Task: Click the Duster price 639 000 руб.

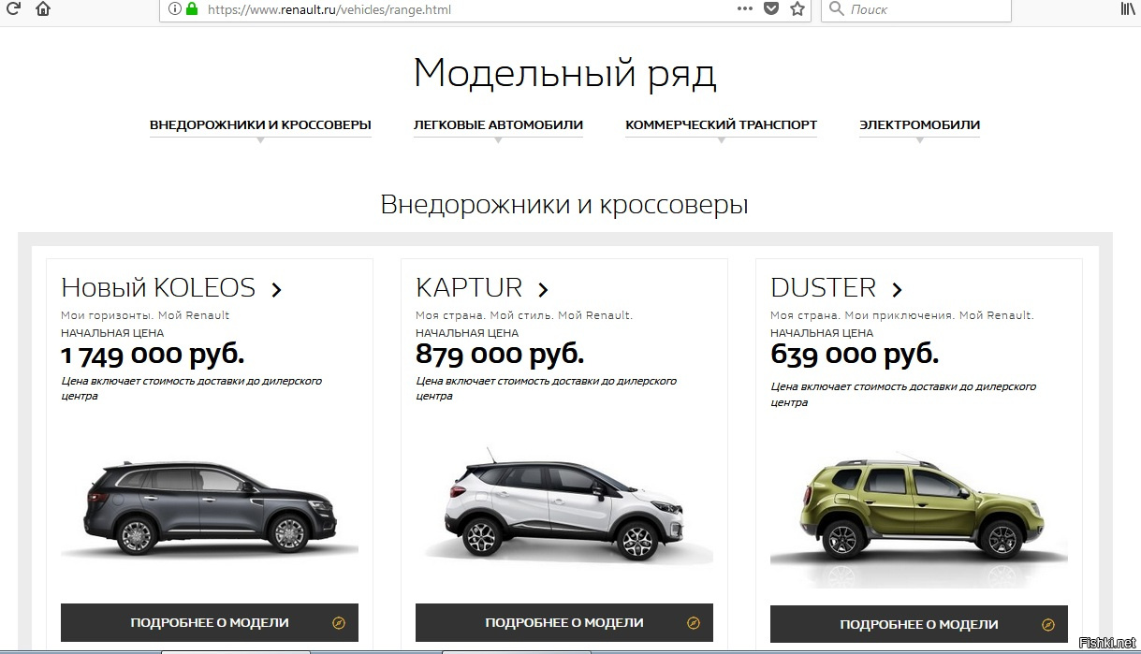Action: [855, 356]
